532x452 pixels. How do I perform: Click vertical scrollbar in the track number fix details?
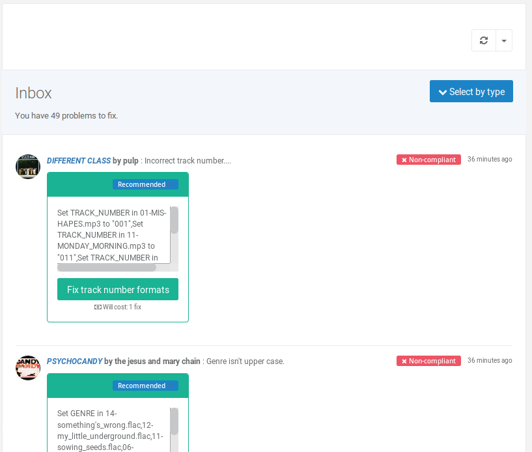pos(174,221)
